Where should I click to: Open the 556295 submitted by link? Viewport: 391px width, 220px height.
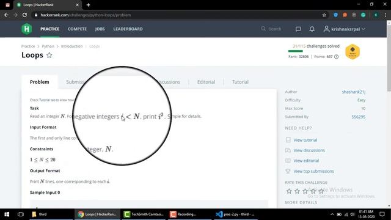click(359, 117)
